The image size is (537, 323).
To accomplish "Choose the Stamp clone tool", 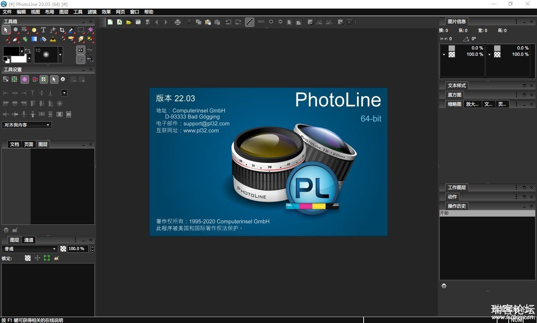I will tap(53, 39).
